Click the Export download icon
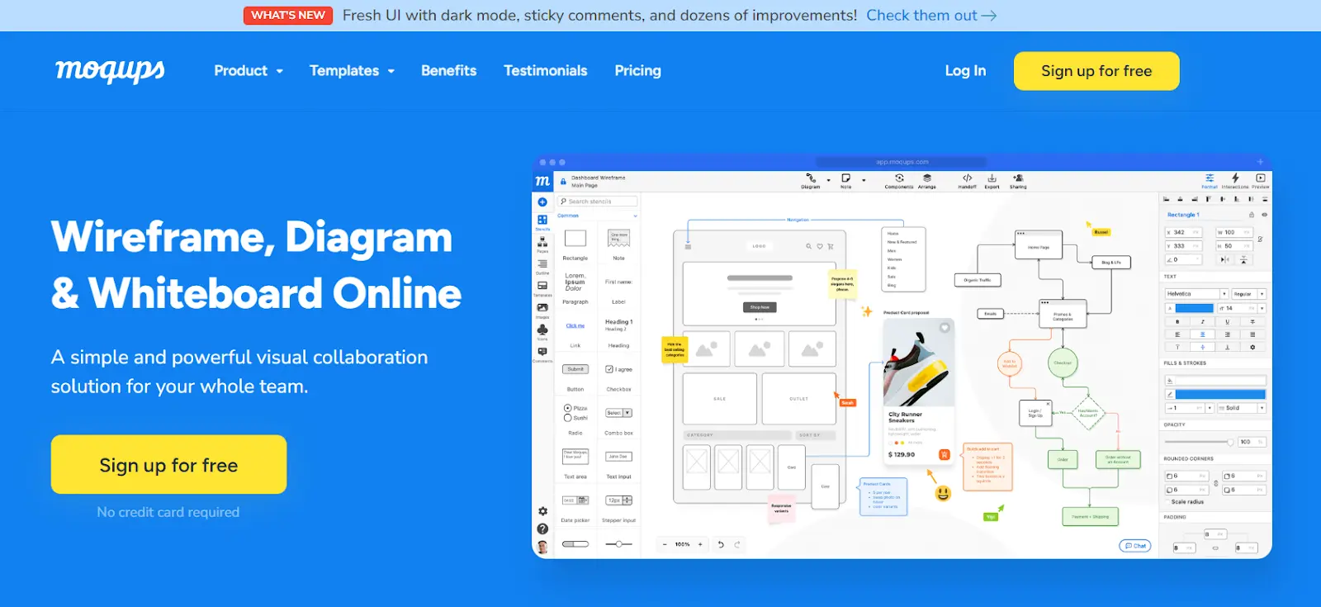The width and height of the screenshot is (1321, 607). (992, 178)
